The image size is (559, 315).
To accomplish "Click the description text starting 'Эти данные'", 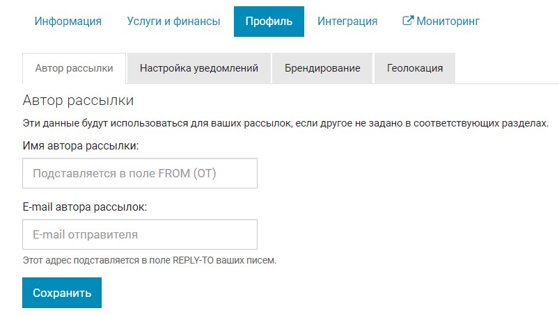I will 285,123.
